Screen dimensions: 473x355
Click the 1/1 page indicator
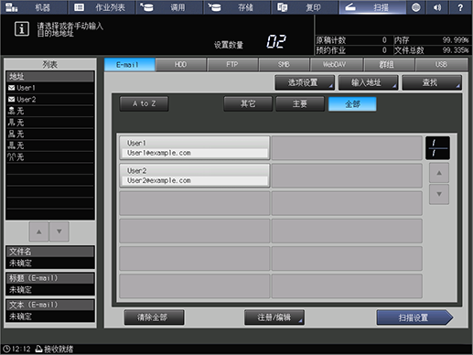(437, 148)
